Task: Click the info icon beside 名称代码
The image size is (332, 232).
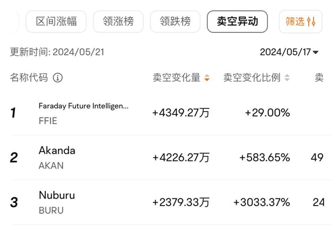Action: point(58,78)
